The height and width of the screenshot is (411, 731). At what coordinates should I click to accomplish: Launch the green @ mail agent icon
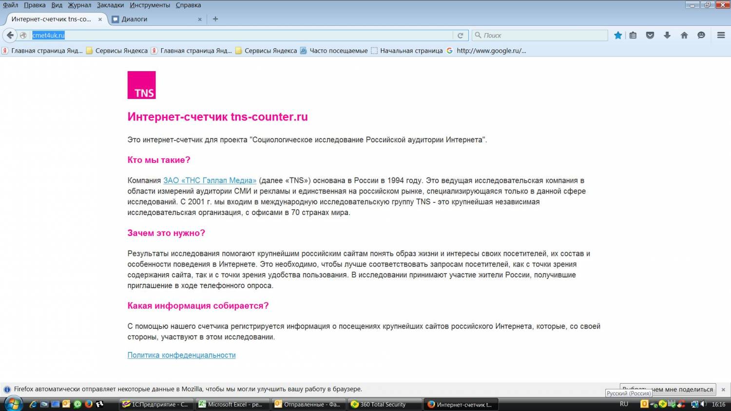click(77, 404)
